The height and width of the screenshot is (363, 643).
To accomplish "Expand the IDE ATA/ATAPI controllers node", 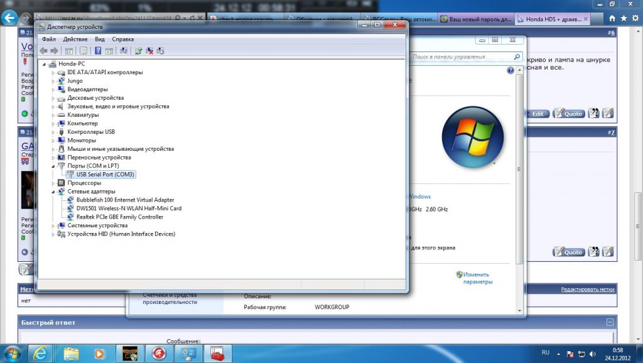I will (x=53, y=72).
